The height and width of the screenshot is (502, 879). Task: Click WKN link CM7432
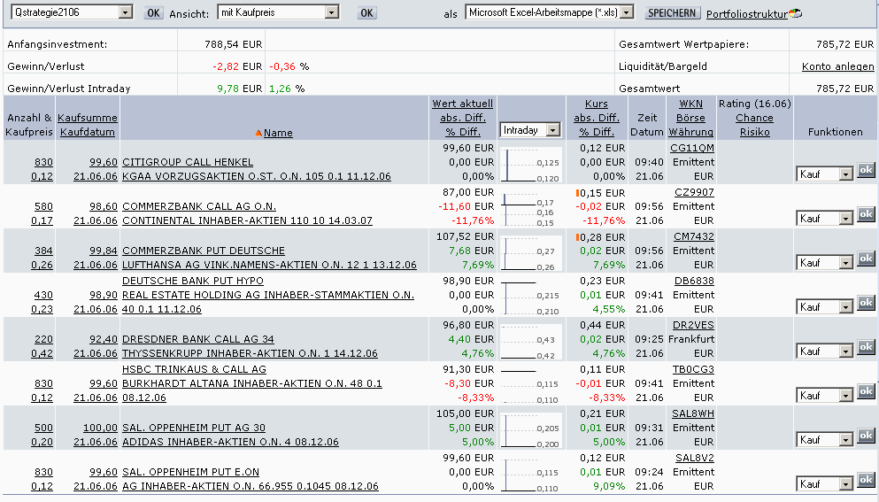[694, 236]
